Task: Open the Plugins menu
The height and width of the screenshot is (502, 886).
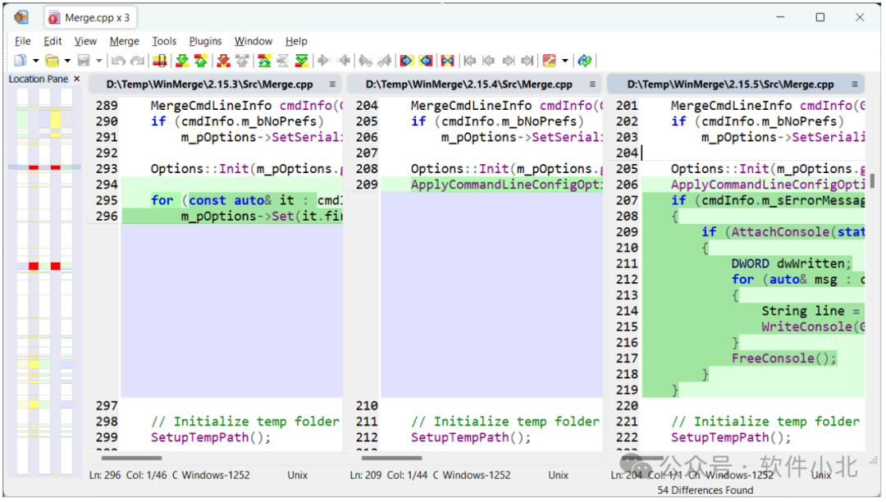Action: [x=205, y=41]
